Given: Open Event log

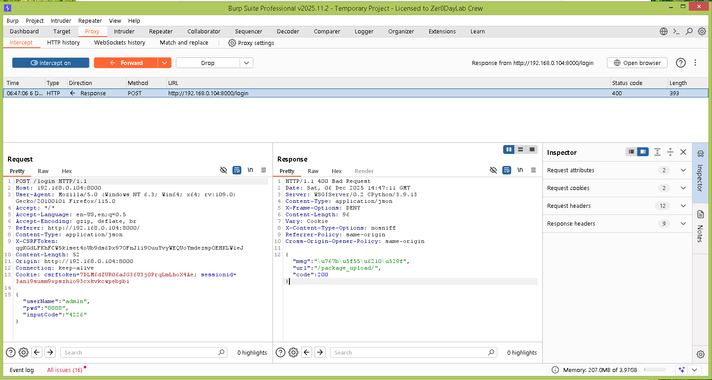Looking at the screenshot, I should (22, 370).
